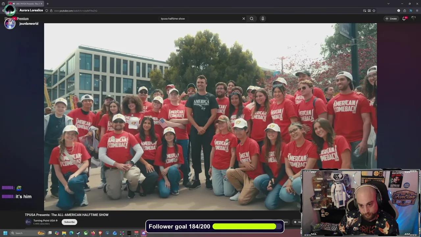
Task: Start voice search with microphone icon
Action: coord(262,19)
